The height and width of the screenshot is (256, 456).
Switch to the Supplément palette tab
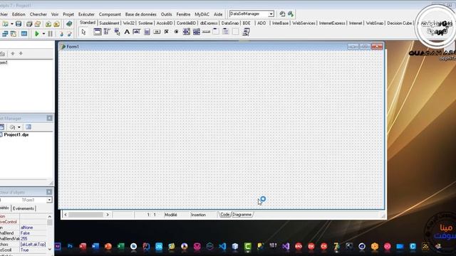pos(109,23)
